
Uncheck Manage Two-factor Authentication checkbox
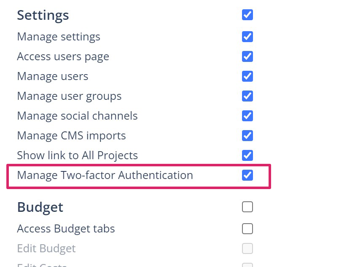click(x=247, y=175)
